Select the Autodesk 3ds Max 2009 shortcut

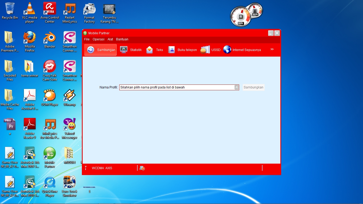29,158
